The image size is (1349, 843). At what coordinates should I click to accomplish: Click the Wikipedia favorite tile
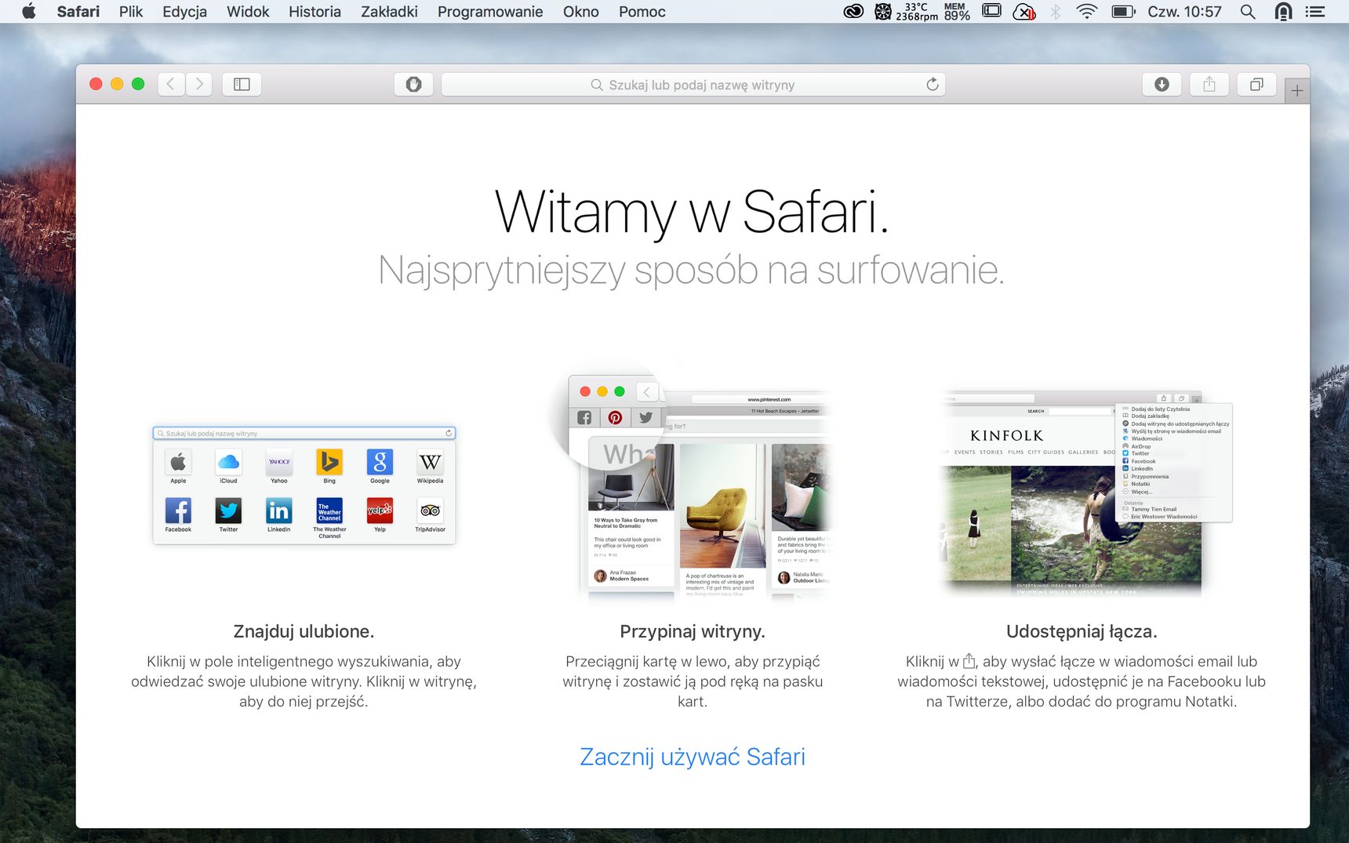click(x=430, y=467)
